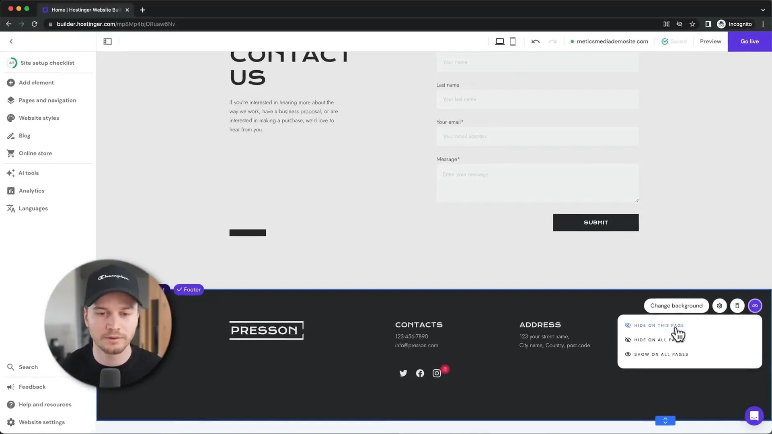
Task: Switch to mobile preview mode
Action: tap(512, 41)
